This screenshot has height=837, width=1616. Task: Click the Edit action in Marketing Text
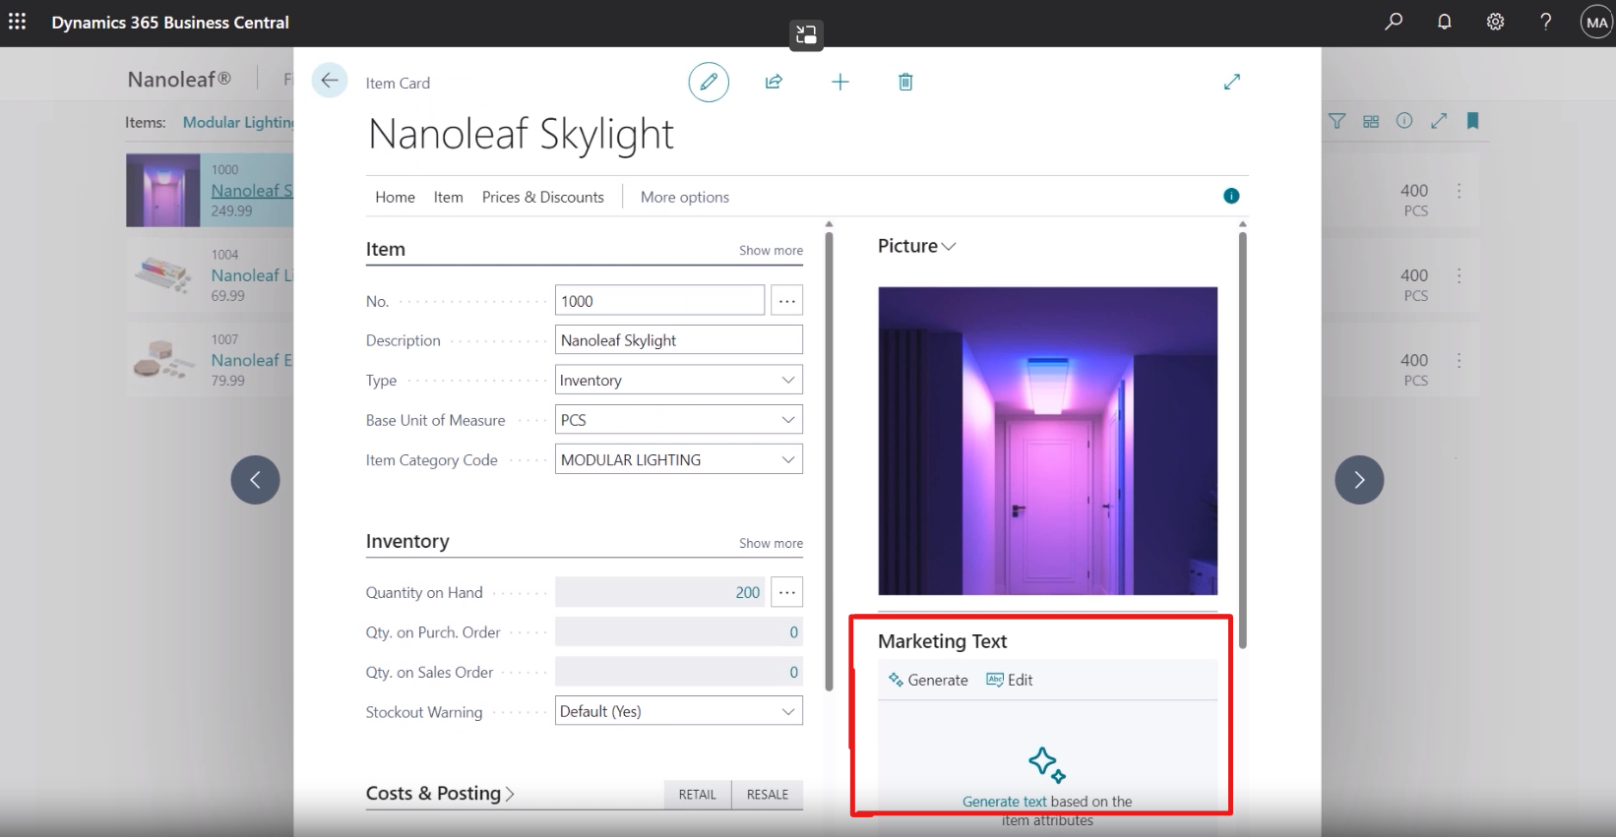tap(1010, 680)
